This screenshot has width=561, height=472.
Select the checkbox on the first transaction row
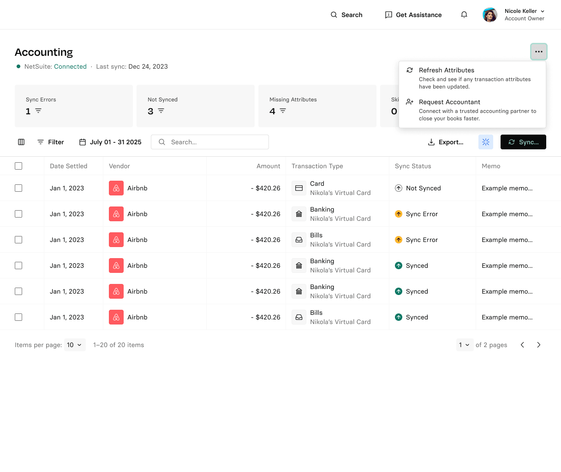click(18, 188)
